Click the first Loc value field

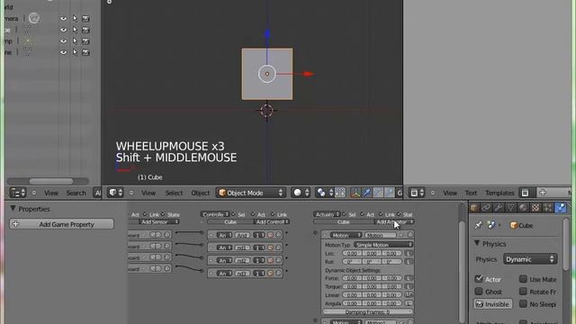pos(352,253)
